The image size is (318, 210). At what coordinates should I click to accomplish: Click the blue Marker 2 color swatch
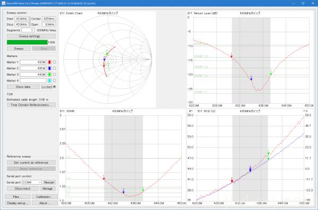(49, 68)
